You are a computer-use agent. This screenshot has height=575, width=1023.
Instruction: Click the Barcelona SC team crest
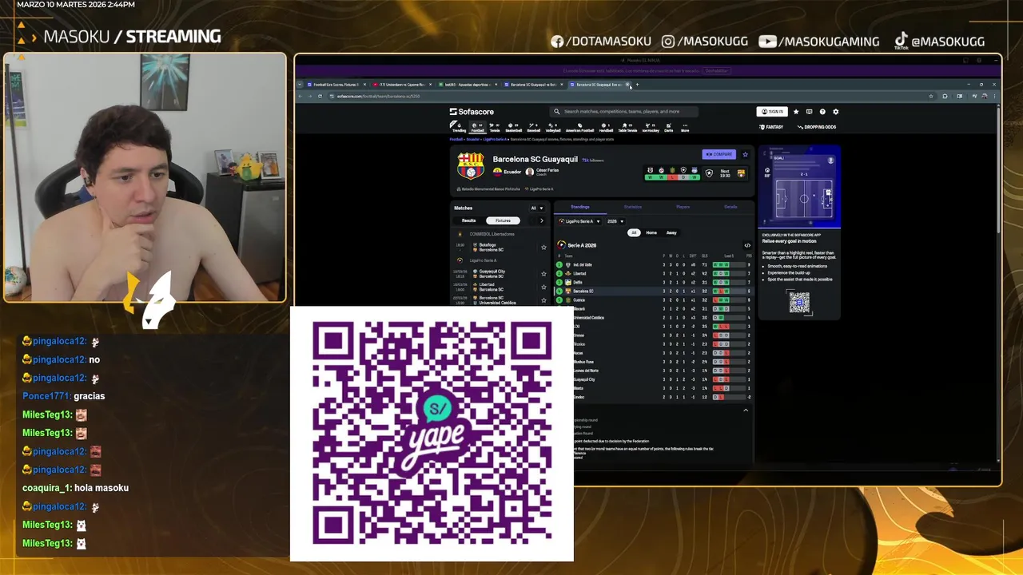(x=471, y=165)
